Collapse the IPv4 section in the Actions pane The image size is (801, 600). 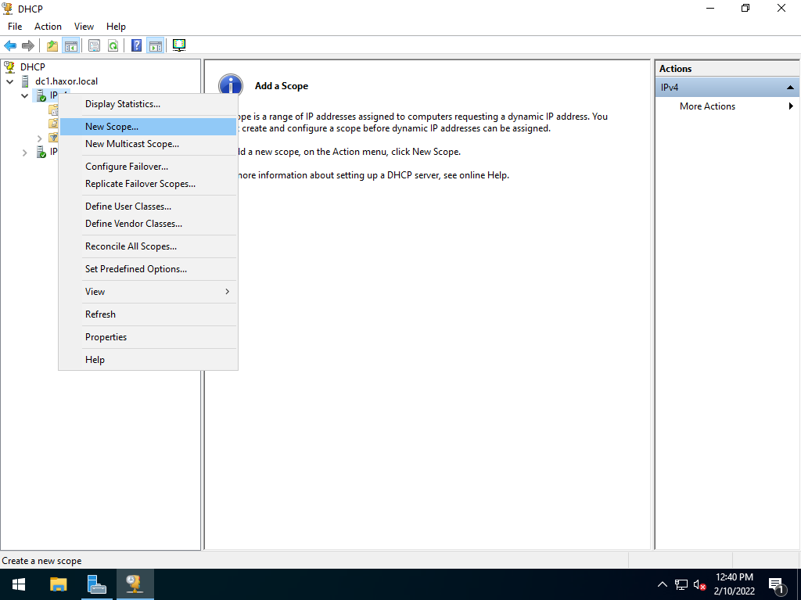[790, 88]
